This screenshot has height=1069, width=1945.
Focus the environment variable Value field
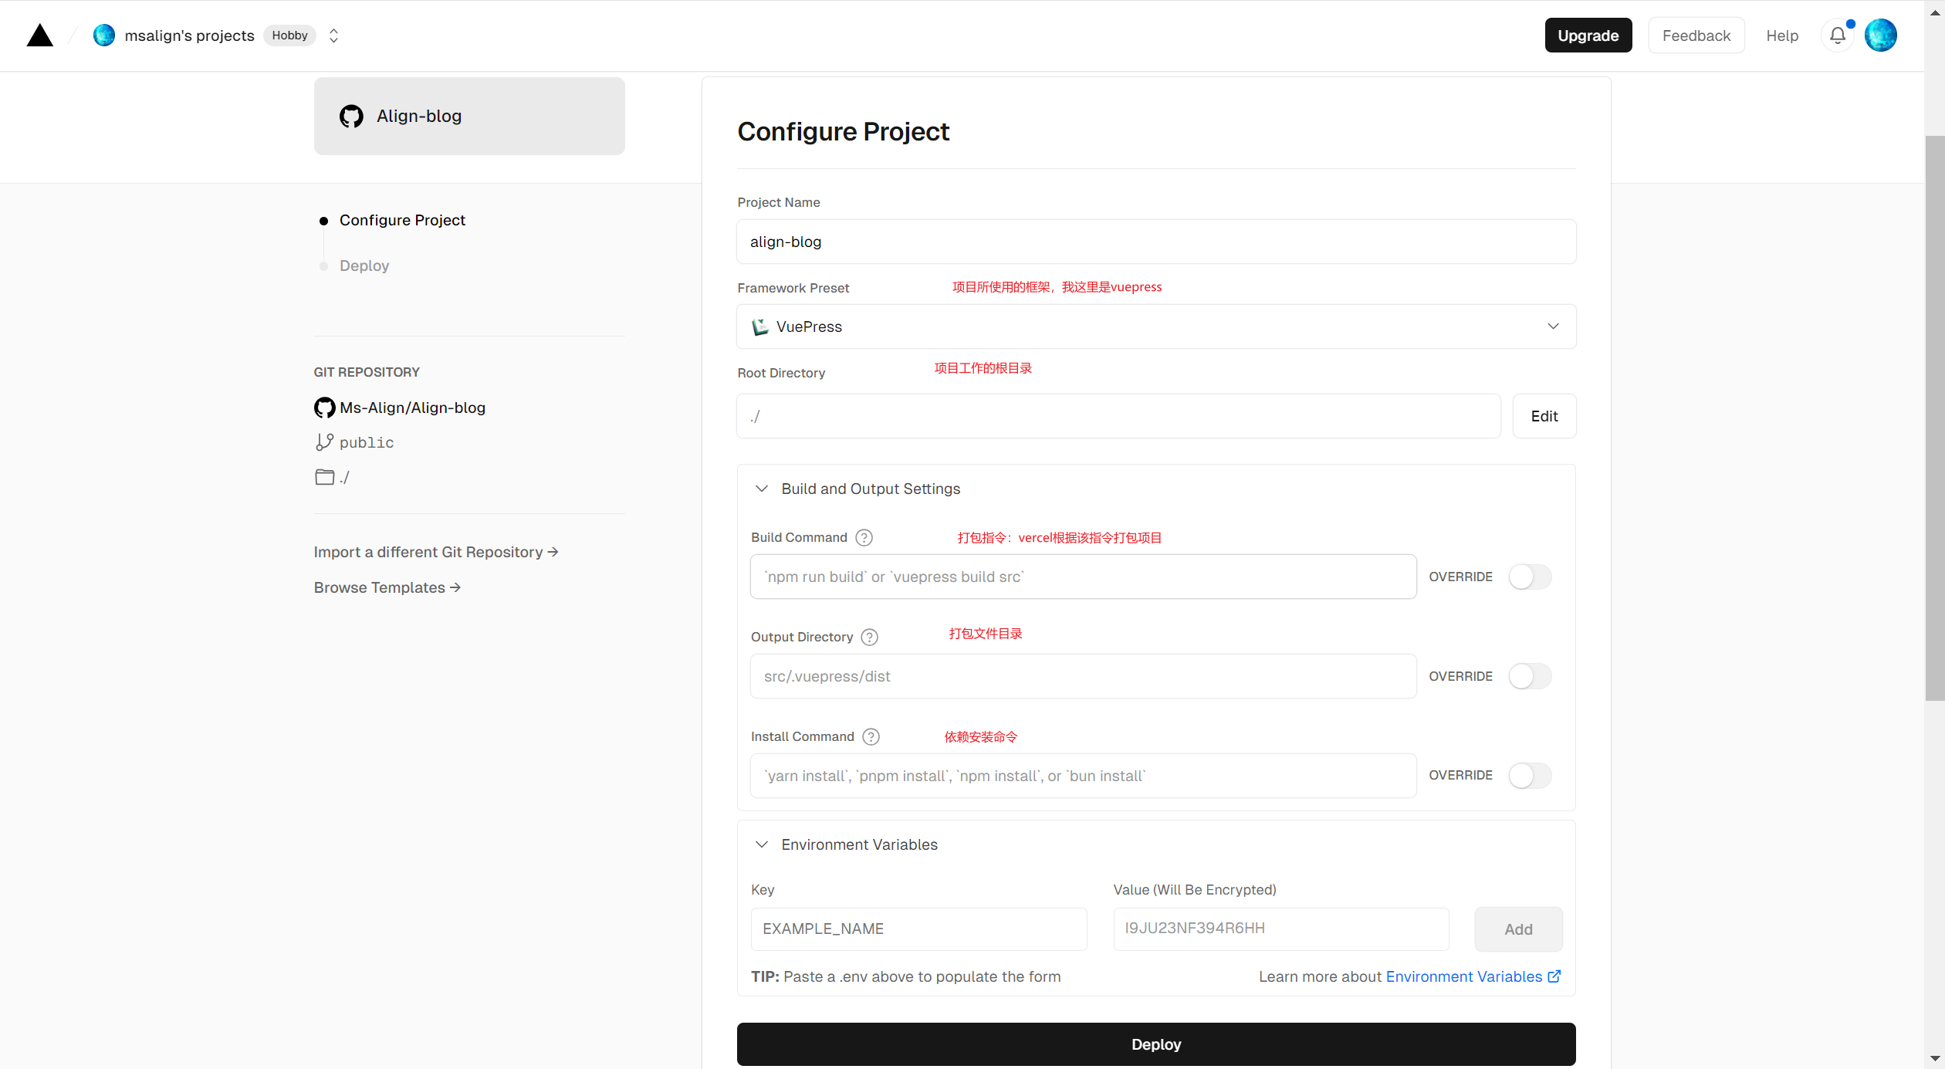point(1280,929)
